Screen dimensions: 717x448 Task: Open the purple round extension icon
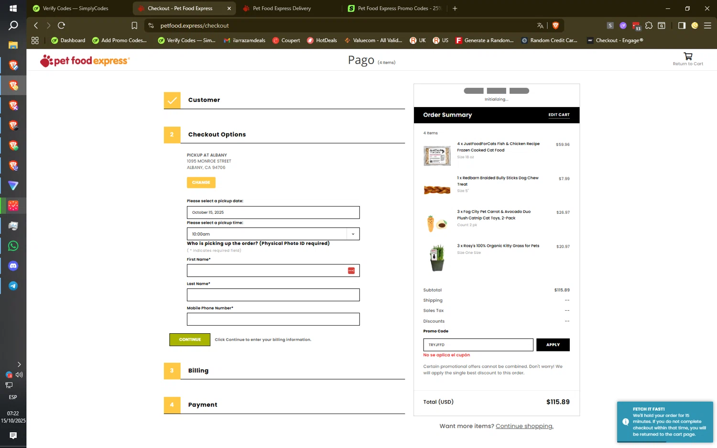click(623, 25)
